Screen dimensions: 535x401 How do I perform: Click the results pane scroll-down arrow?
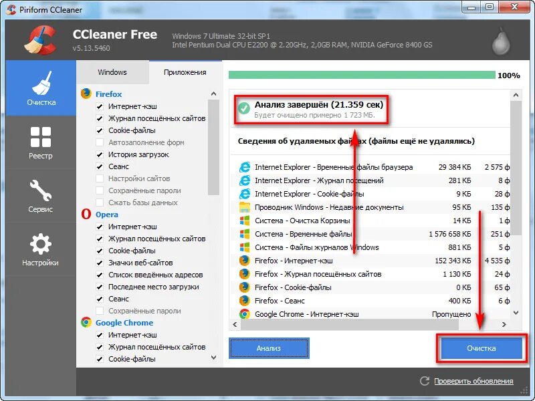(516, 313)
